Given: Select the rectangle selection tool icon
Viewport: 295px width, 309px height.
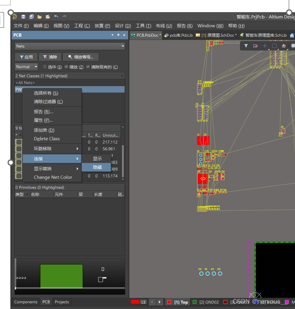Looking at the screenshot, I should pyautogui.click(x=274, y=46).
